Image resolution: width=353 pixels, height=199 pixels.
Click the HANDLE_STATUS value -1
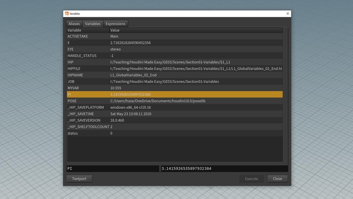point(112,56)
